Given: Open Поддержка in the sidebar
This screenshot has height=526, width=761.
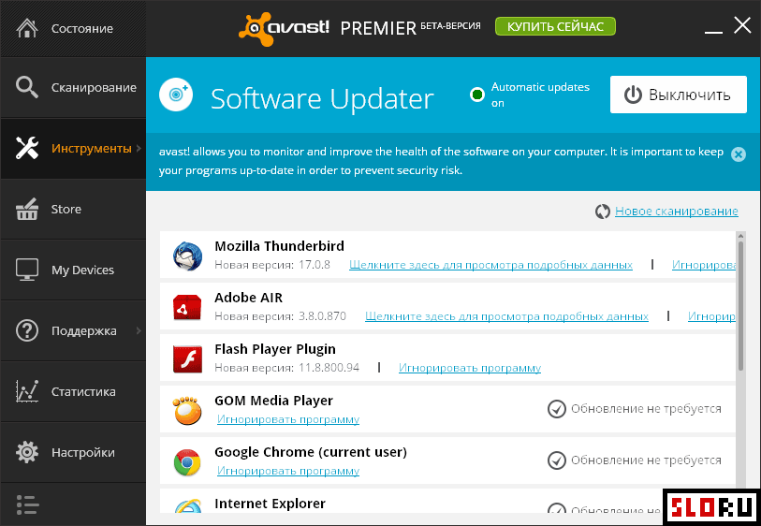Looking at the screenshot, I should pos(73,331).
